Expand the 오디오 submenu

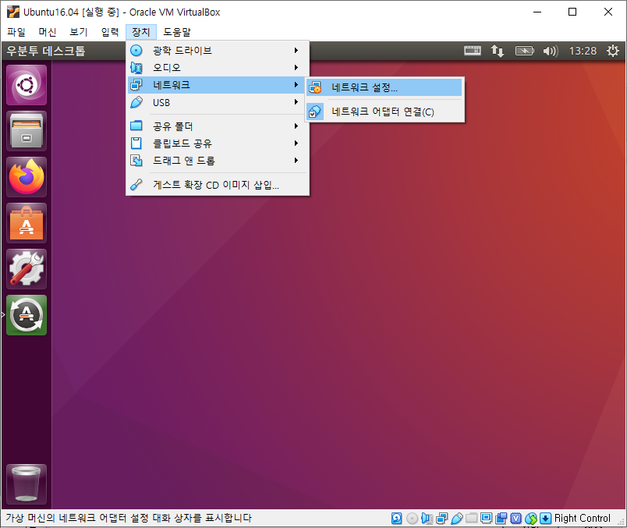pos(216,68)
